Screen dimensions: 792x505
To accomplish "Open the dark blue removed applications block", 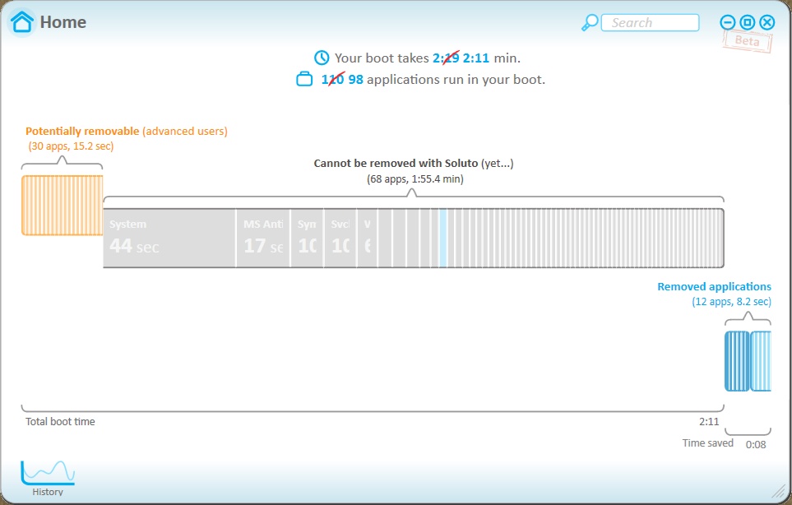I will tap(737, 361).
